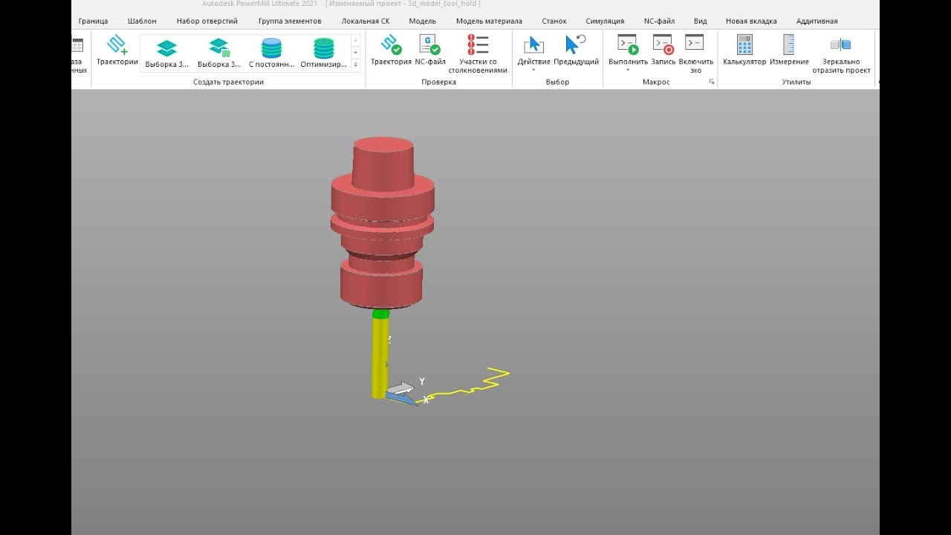Open the Локальная СК tab
The image size is (951, 535).
(366, 21)
